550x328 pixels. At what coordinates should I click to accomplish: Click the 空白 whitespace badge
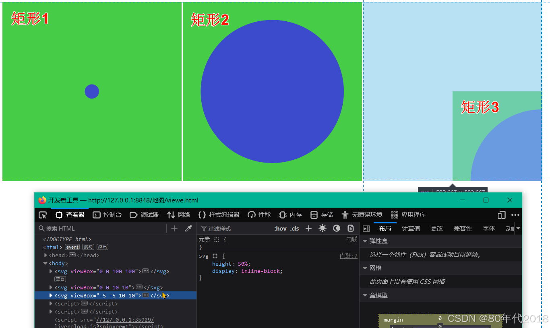[60, 279]
